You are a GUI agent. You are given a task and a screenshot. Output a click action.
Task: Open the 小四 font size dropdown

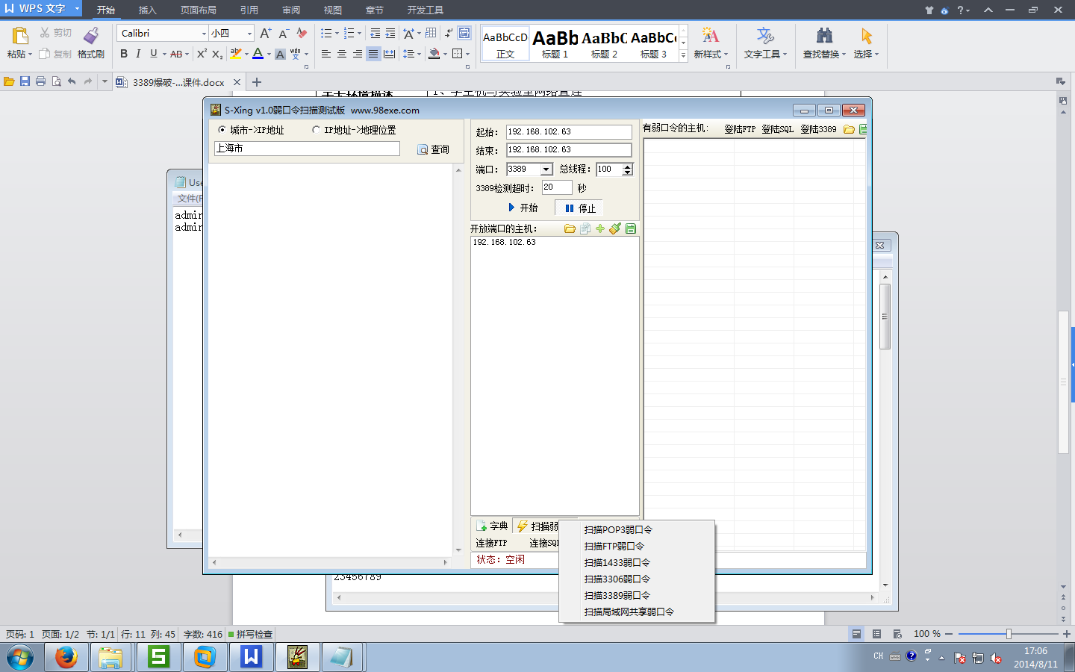(x=249, y=34)
